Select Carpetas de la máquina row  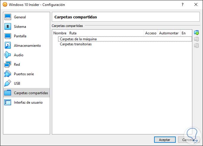[x=78, y=39]
